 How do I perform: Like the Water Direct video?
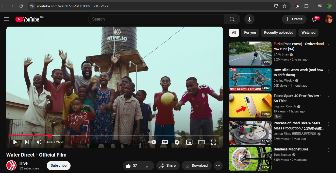(132, 166)
